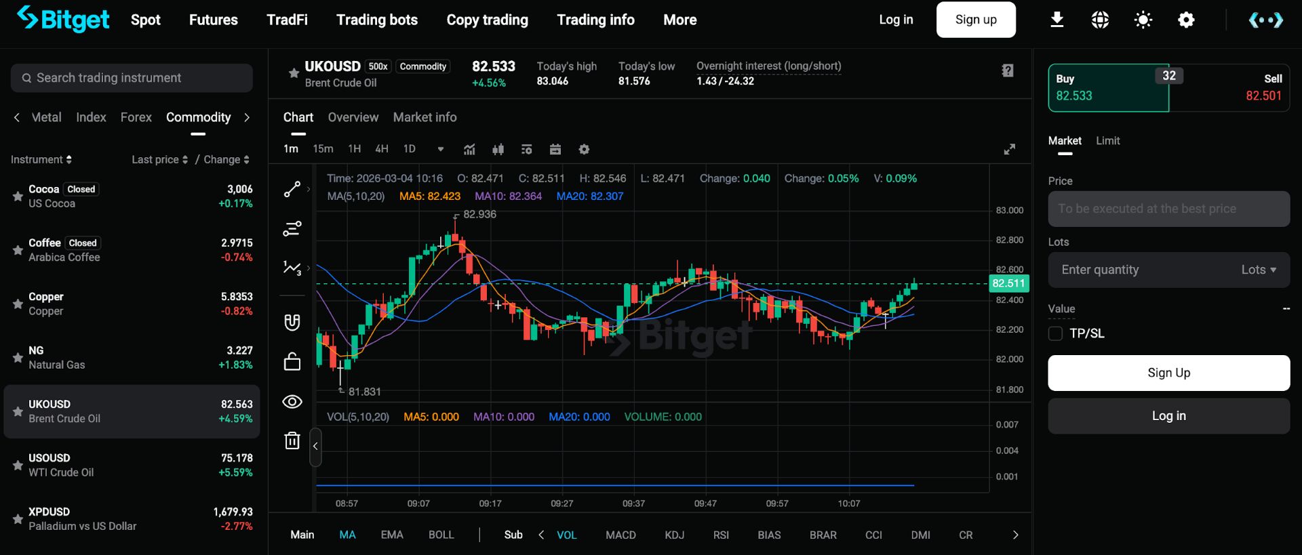Toggle VOL sub indicator

567,535
